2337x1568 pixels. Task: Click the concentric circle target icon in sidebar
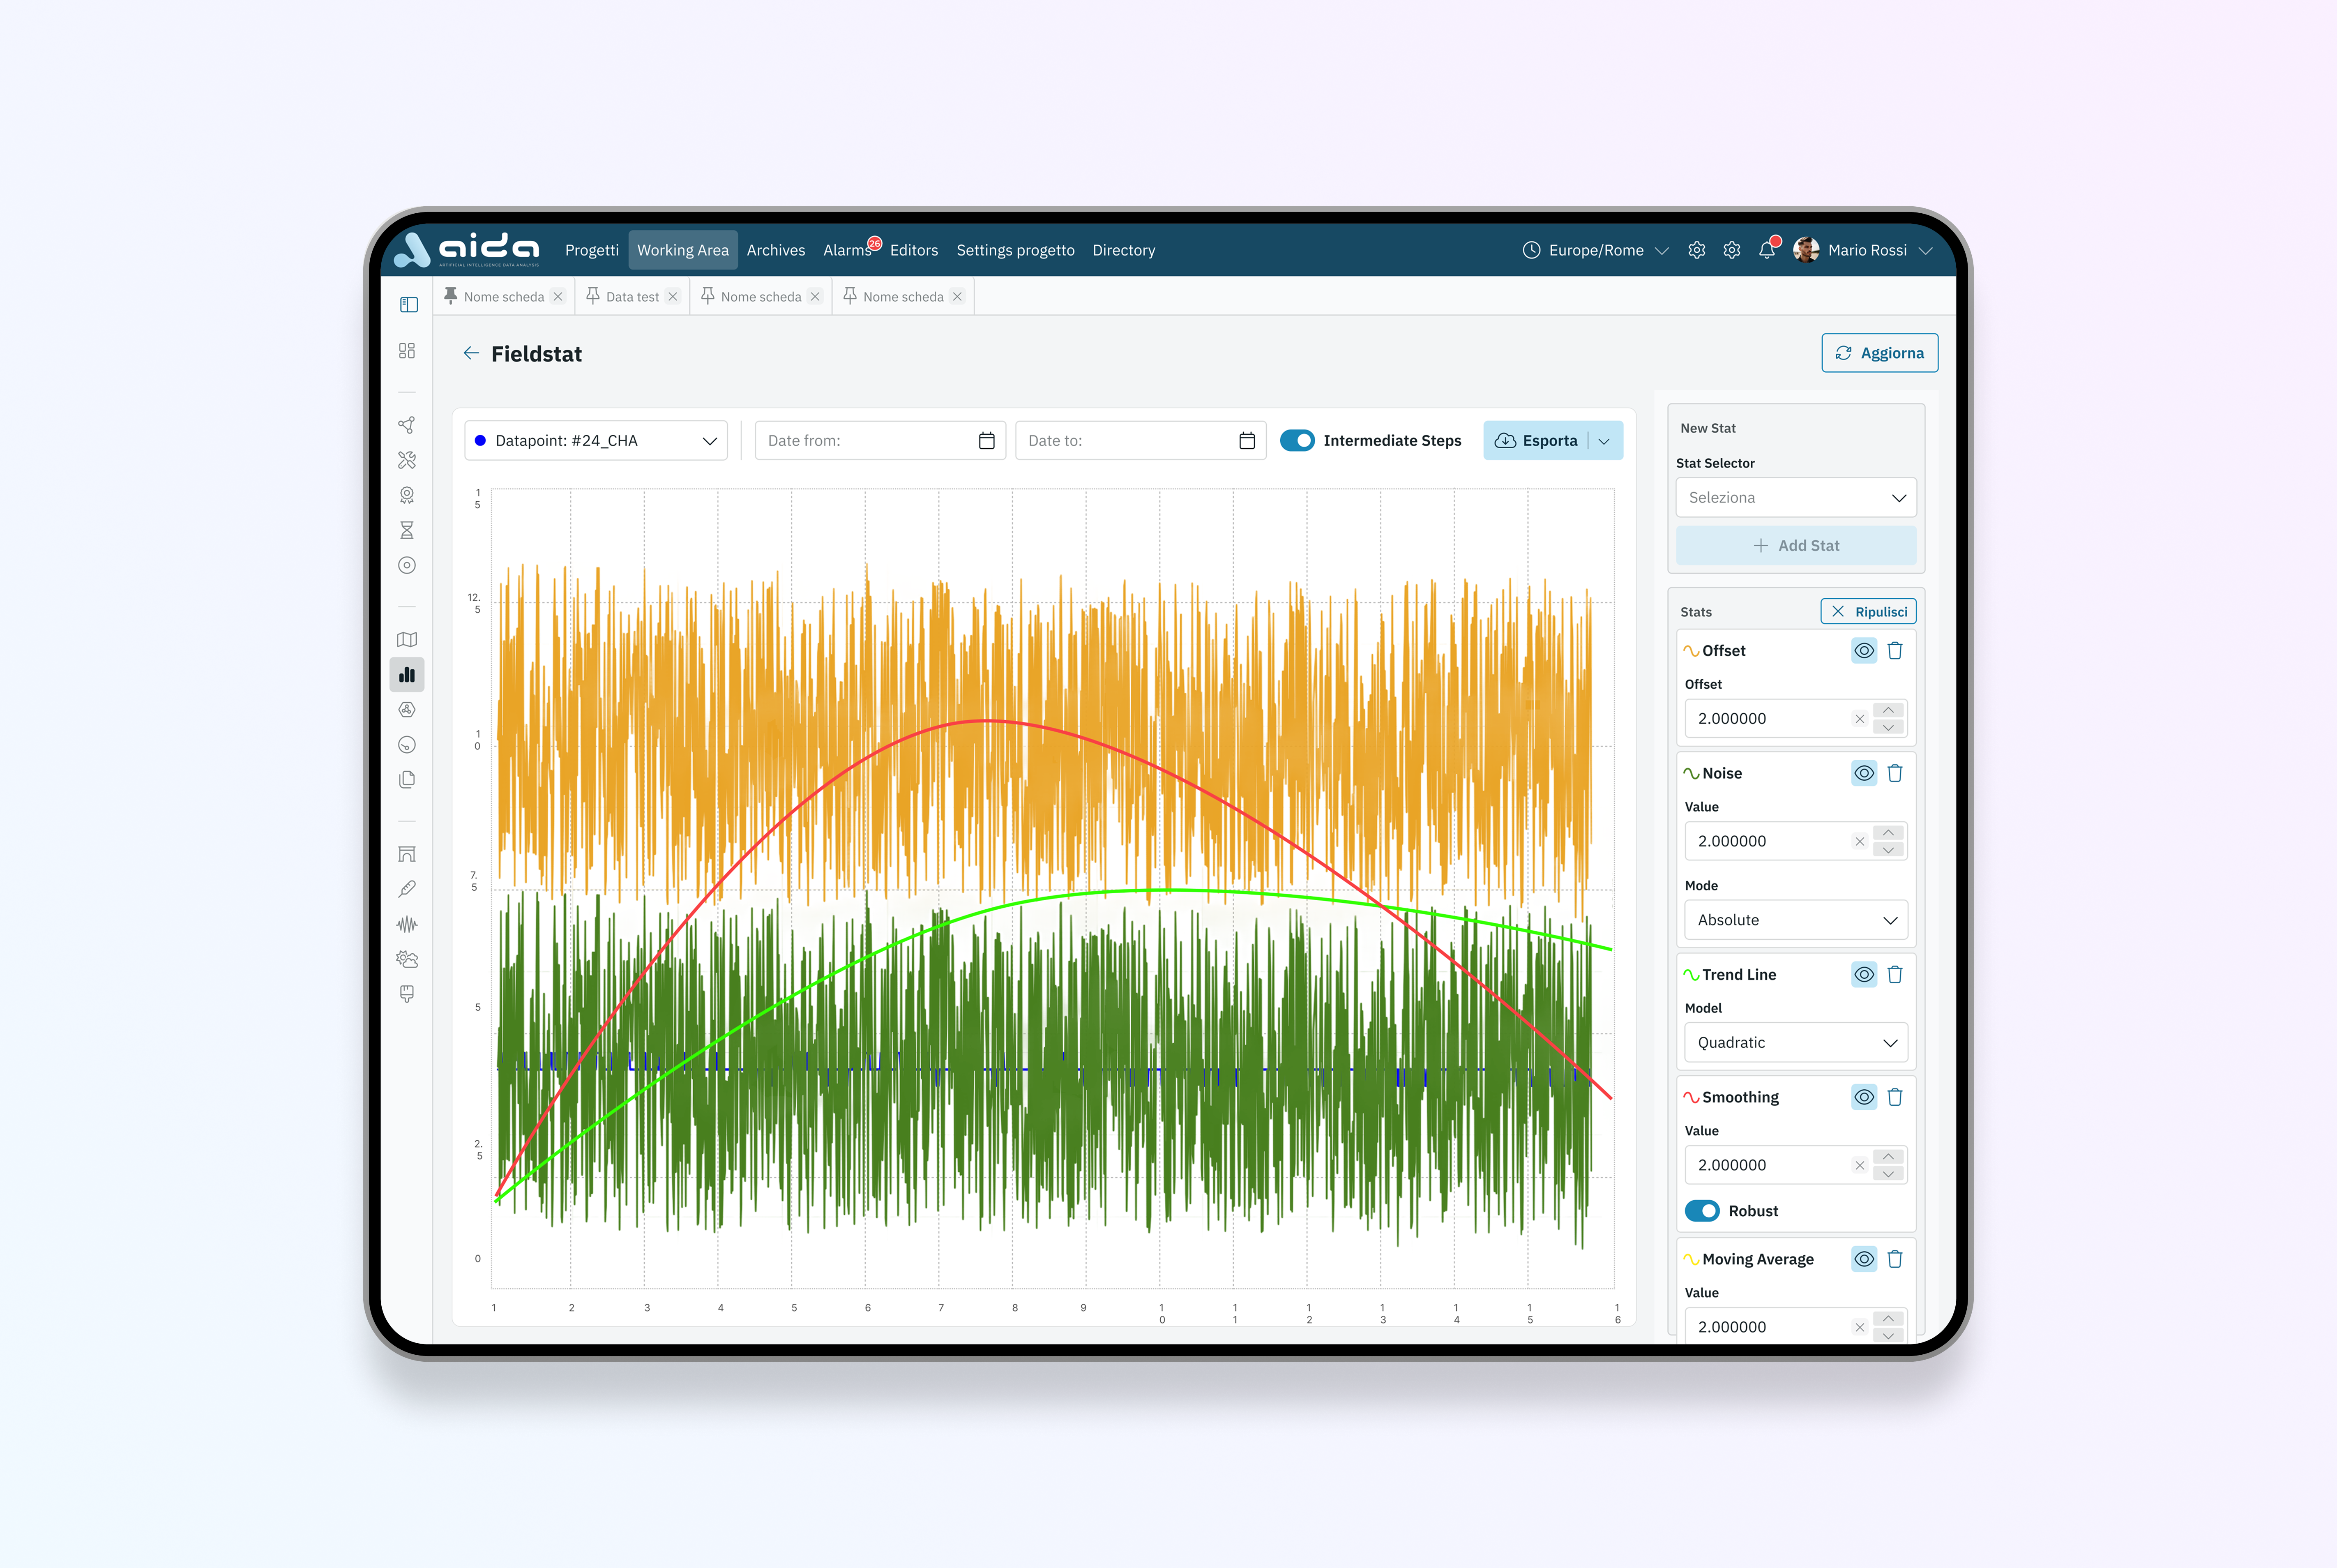tap(407, 565)
